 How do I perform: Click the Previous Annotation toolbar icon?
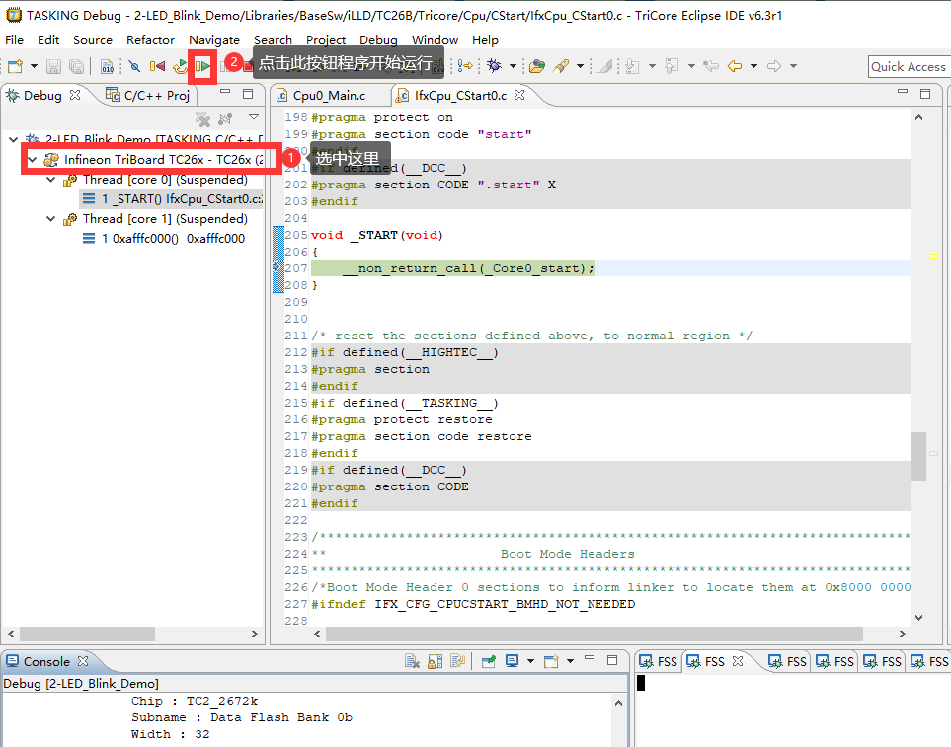click(x=672, y=66)
